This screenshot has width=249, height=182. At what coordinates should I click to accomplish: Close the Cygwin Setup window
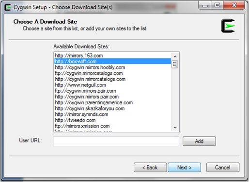click(x=234, y=6)
